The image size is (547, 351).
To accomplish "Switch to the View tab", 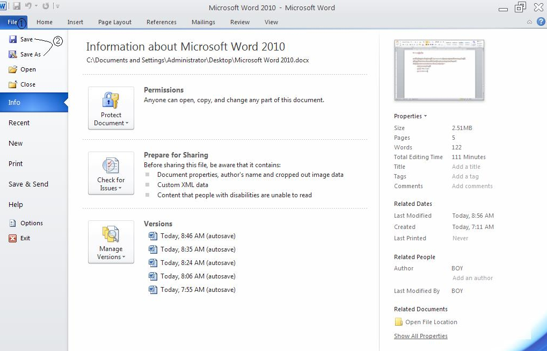I will [272, 22].
